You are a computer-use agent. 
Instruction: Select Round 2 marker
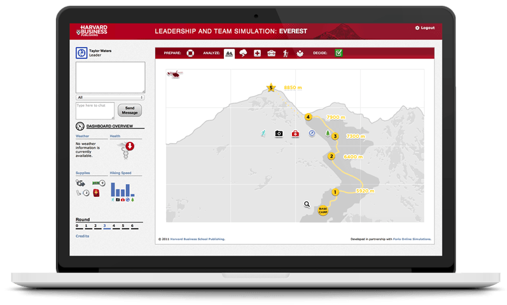[97, 226]
